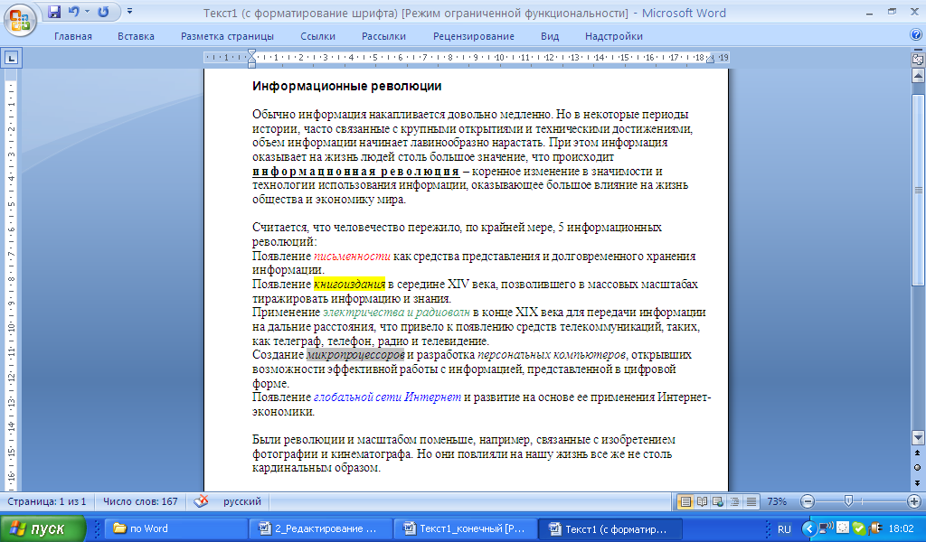This screenshot has height=542, width=926.
Task: Switch to 'Текст1_конечный' taskbar window
Action: tap(466, 528)
